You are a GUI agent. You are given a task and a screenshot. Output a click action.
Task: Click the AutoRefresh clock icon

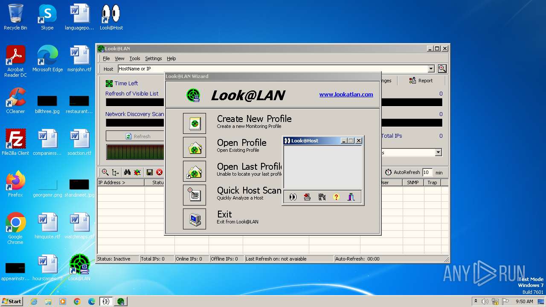coord(388,172)
